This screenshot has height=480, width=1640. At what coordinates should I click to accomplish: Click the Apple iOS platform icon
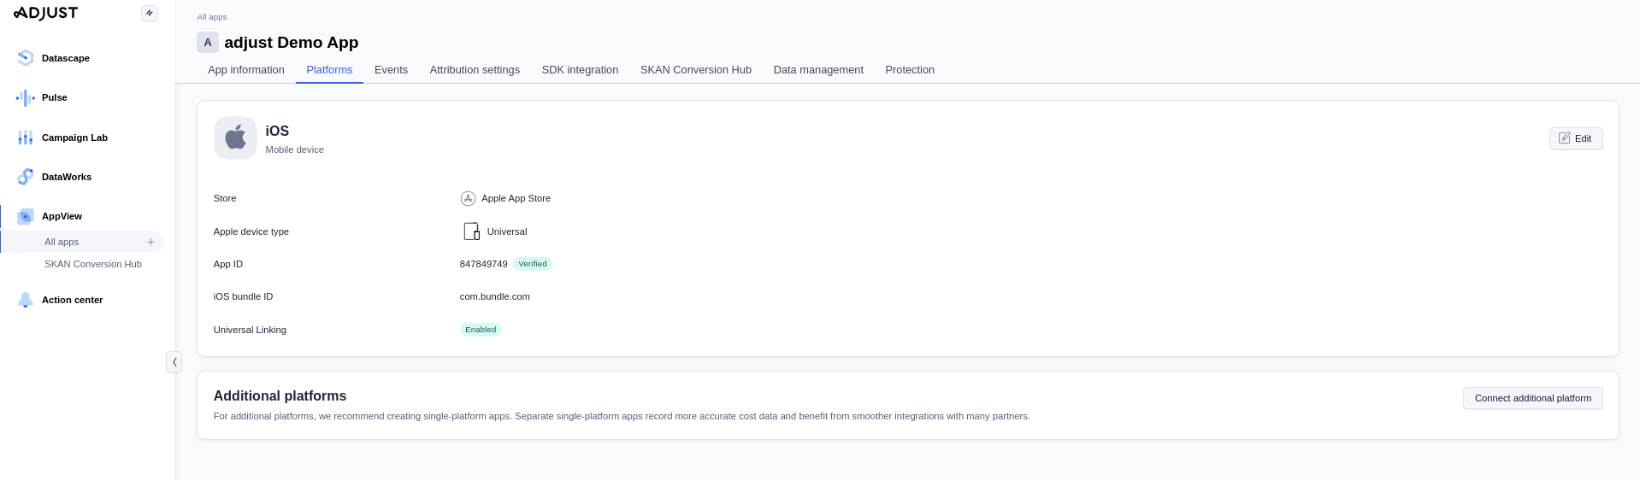(x=235, y=138)
